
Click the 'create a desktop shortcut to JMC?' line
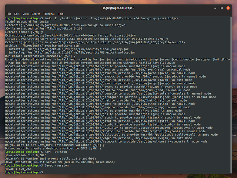tap(53, 148)
